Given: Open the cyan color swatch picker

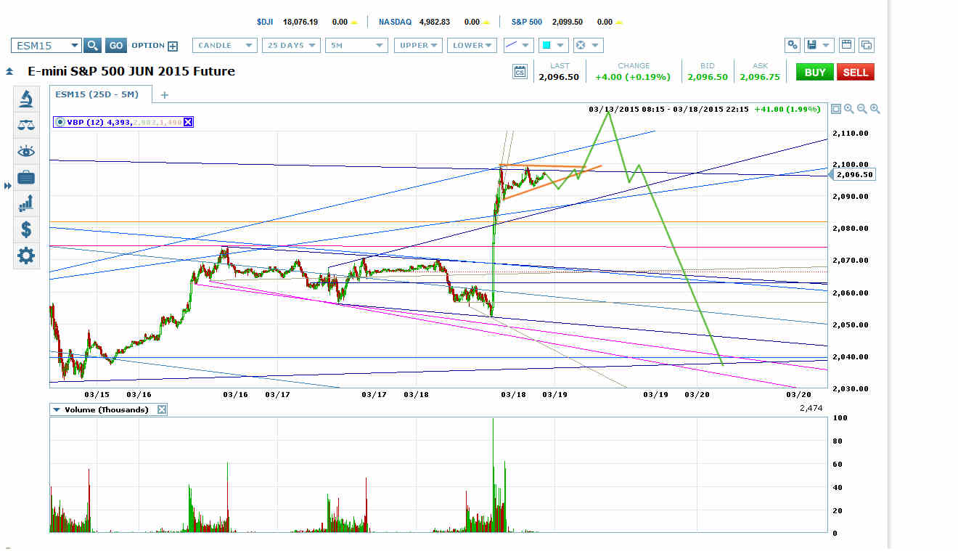Looking at the screenshot, I should coord(554,45).
